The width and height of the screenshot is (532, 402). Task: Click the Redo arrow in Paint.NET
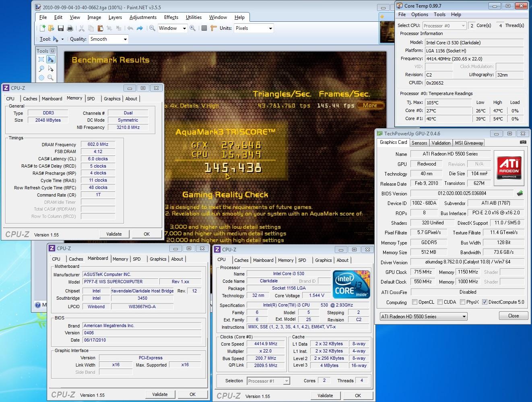tap(140, 28)
